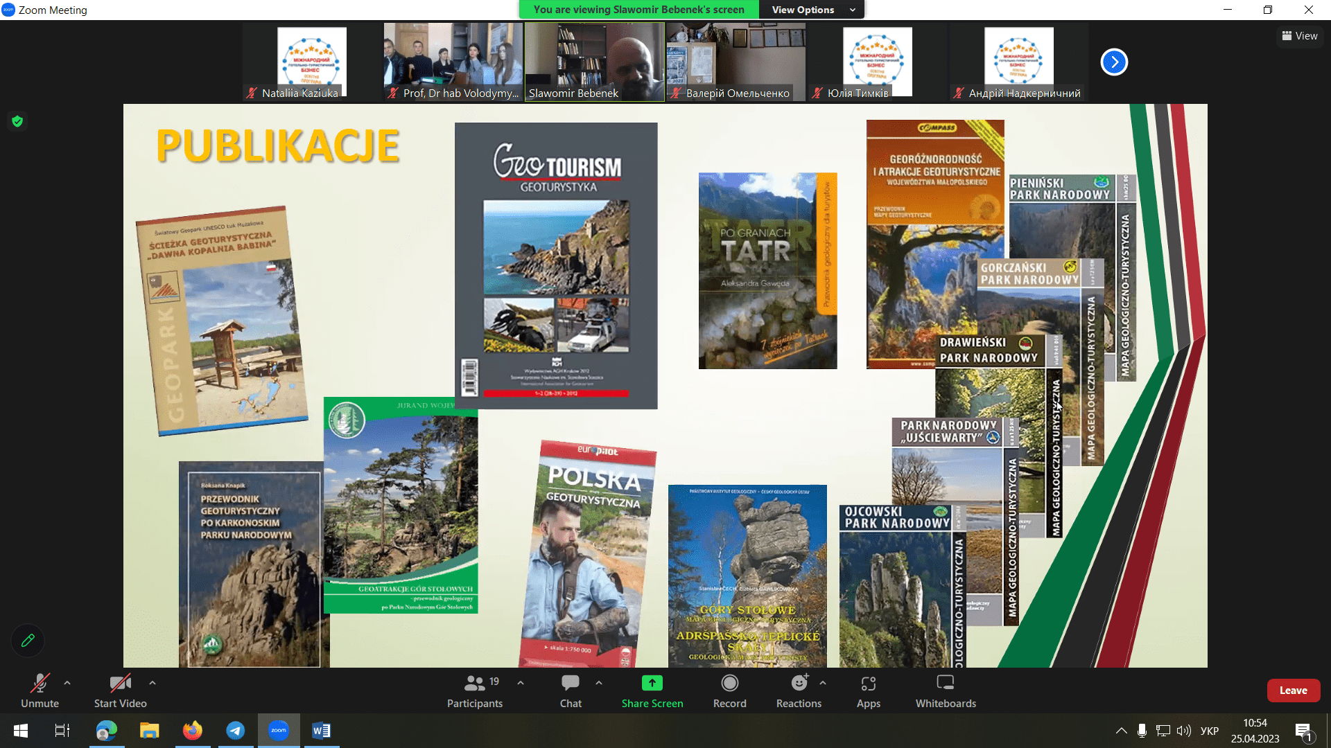
Task: Open the Chat panel
Action: (x=571, y=684)
